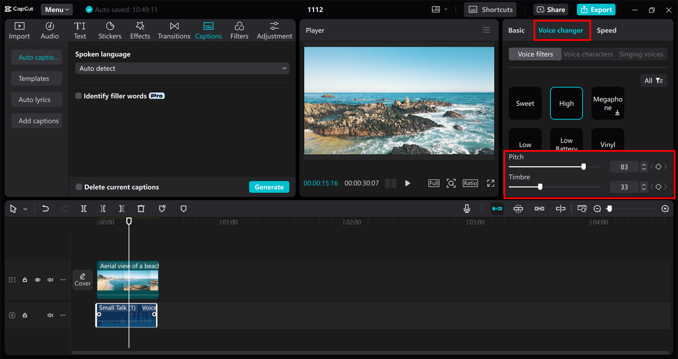Open the Singing voices sub-tab
Screen dimensions: 678x359
641,54
